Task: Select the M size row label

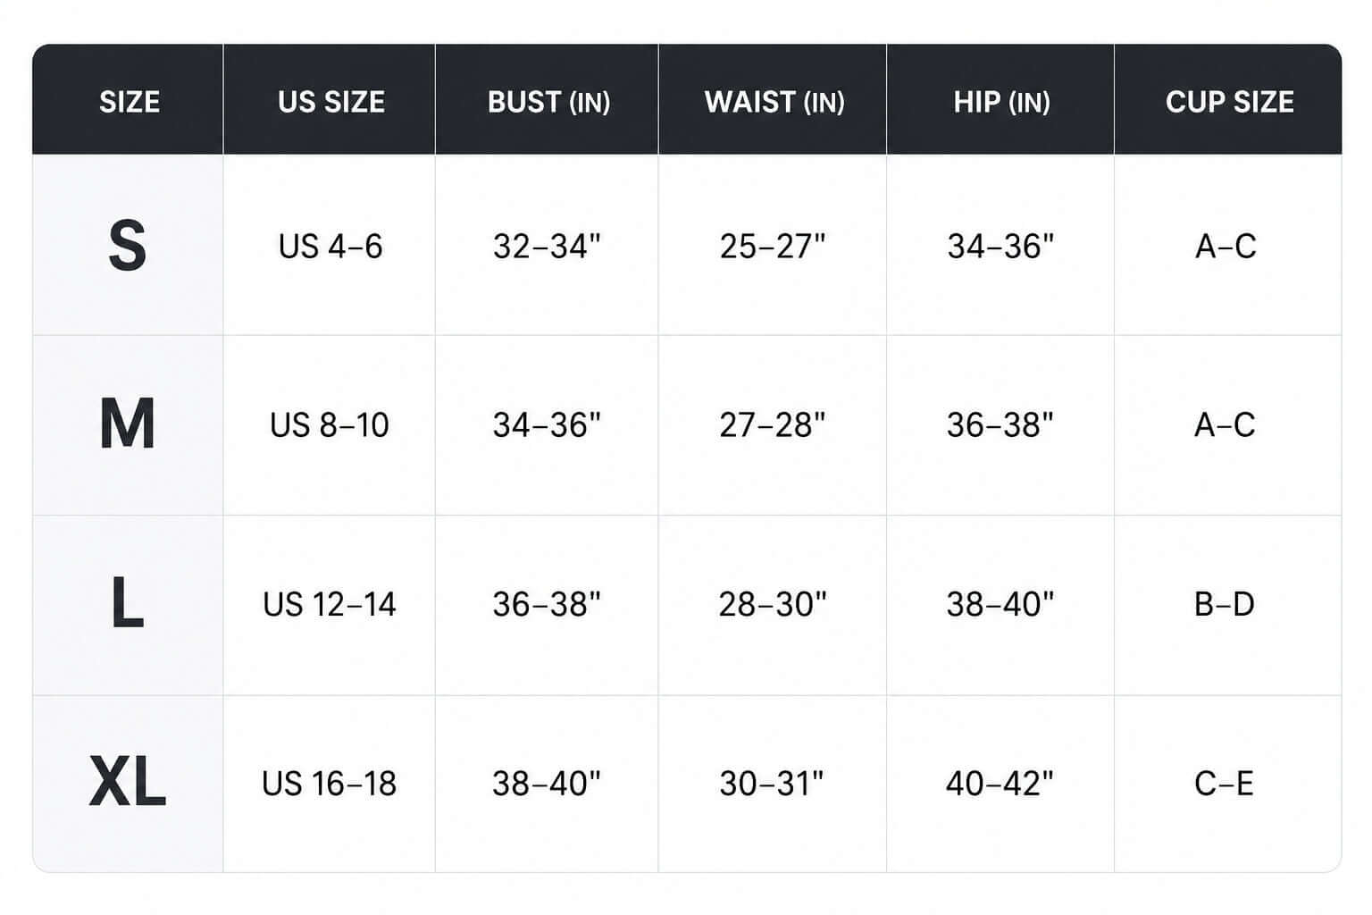Action: [128, 424]
